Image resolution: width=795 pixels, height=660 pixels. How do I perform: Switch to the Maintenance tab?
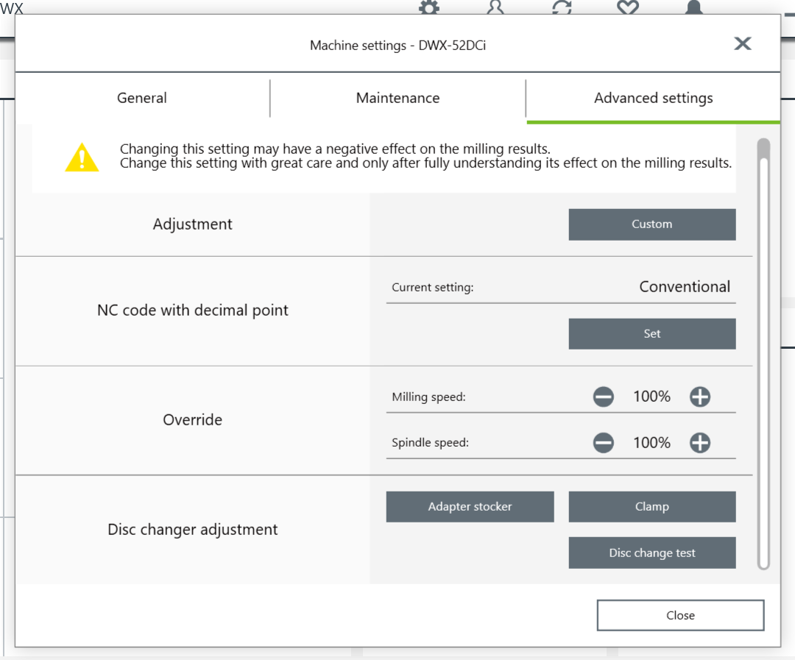(398, 98)
